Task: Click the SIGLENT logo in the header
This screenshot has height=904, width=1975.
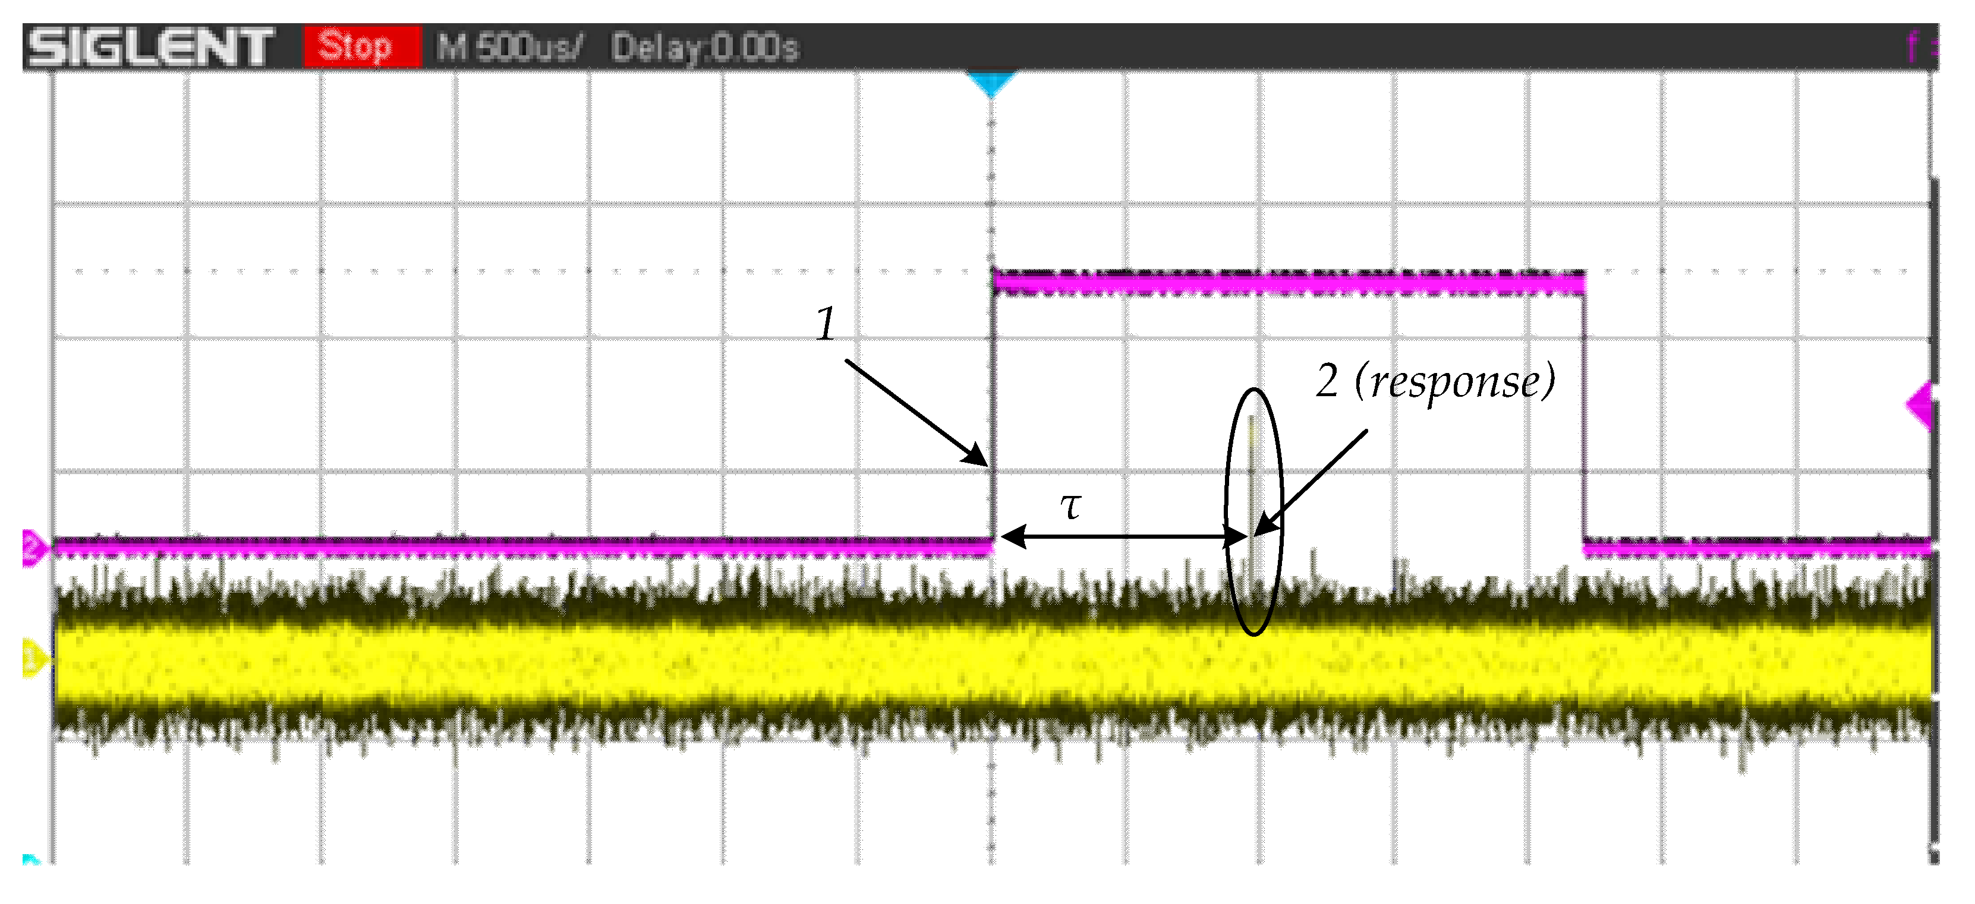Action: click(150, 47)
